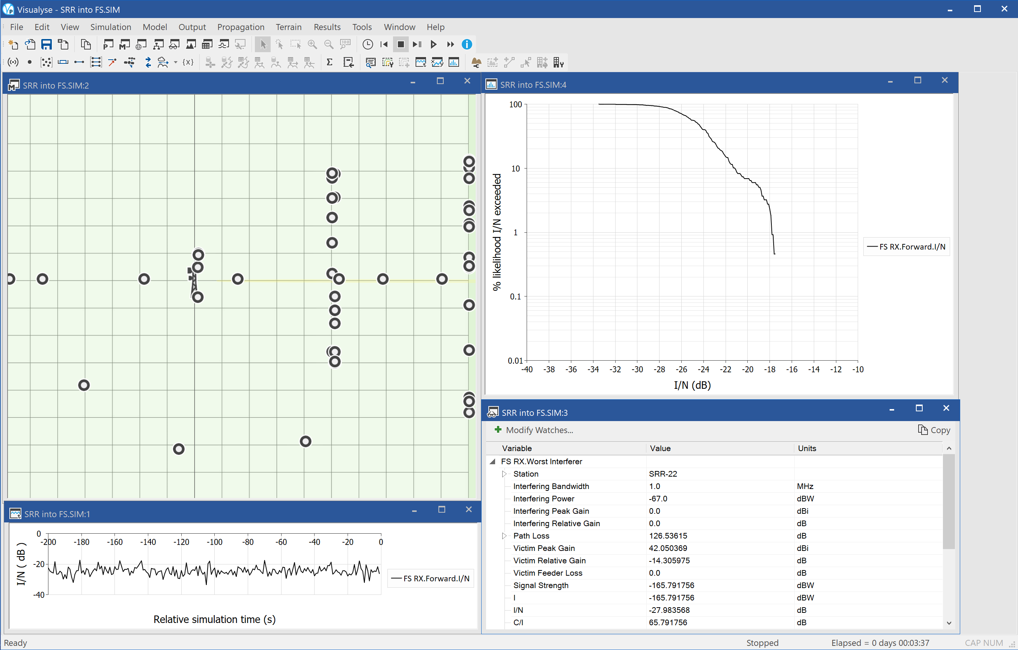Click the watch window scrollbar thumb
1018x650 pixels.
[949, 502]
